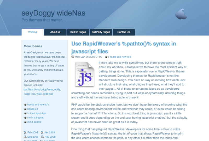The height and width of the screenshot is (141, 209).
Task: Select the Contact Us tab
Action: tap(124, 32)
